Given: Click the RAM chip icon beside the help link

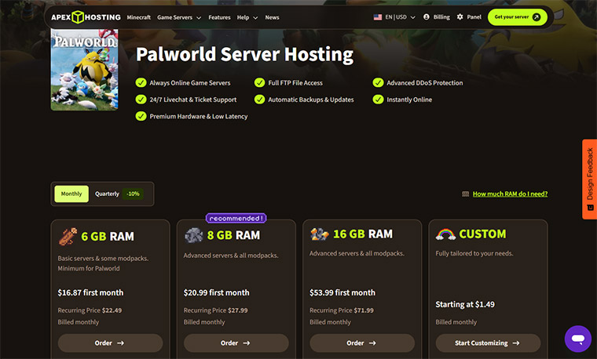Looking at the screenshot, I should coord(465,194).
